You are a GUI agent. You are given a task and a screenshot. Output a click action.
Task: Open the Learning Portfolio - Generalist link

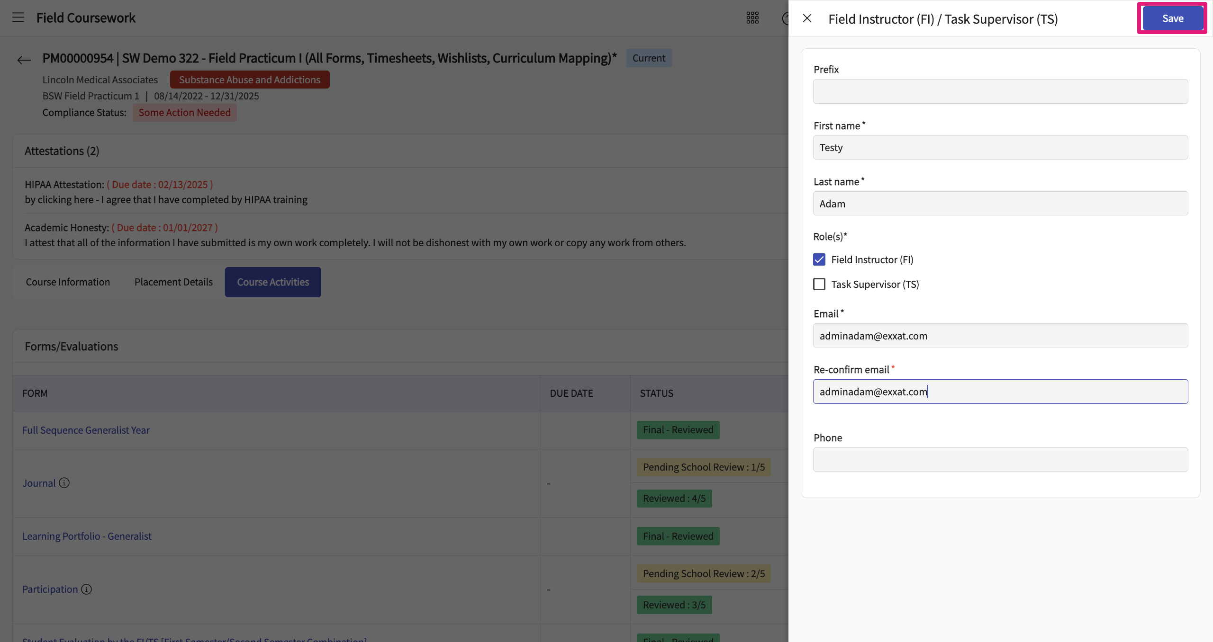(87, 536)
